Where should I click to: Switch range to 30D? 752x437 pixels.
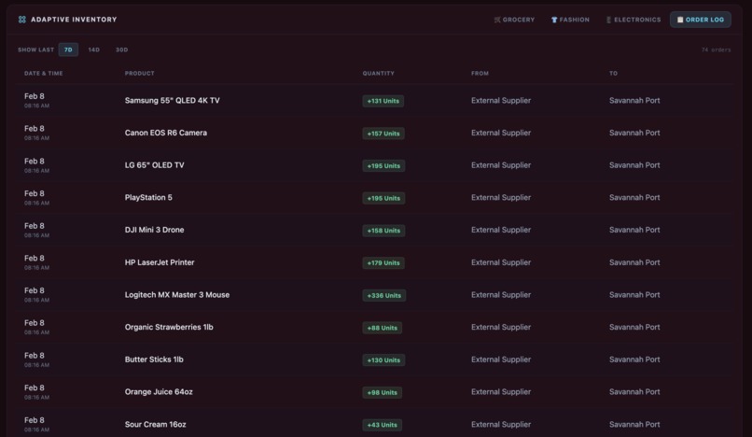[122, 49]
